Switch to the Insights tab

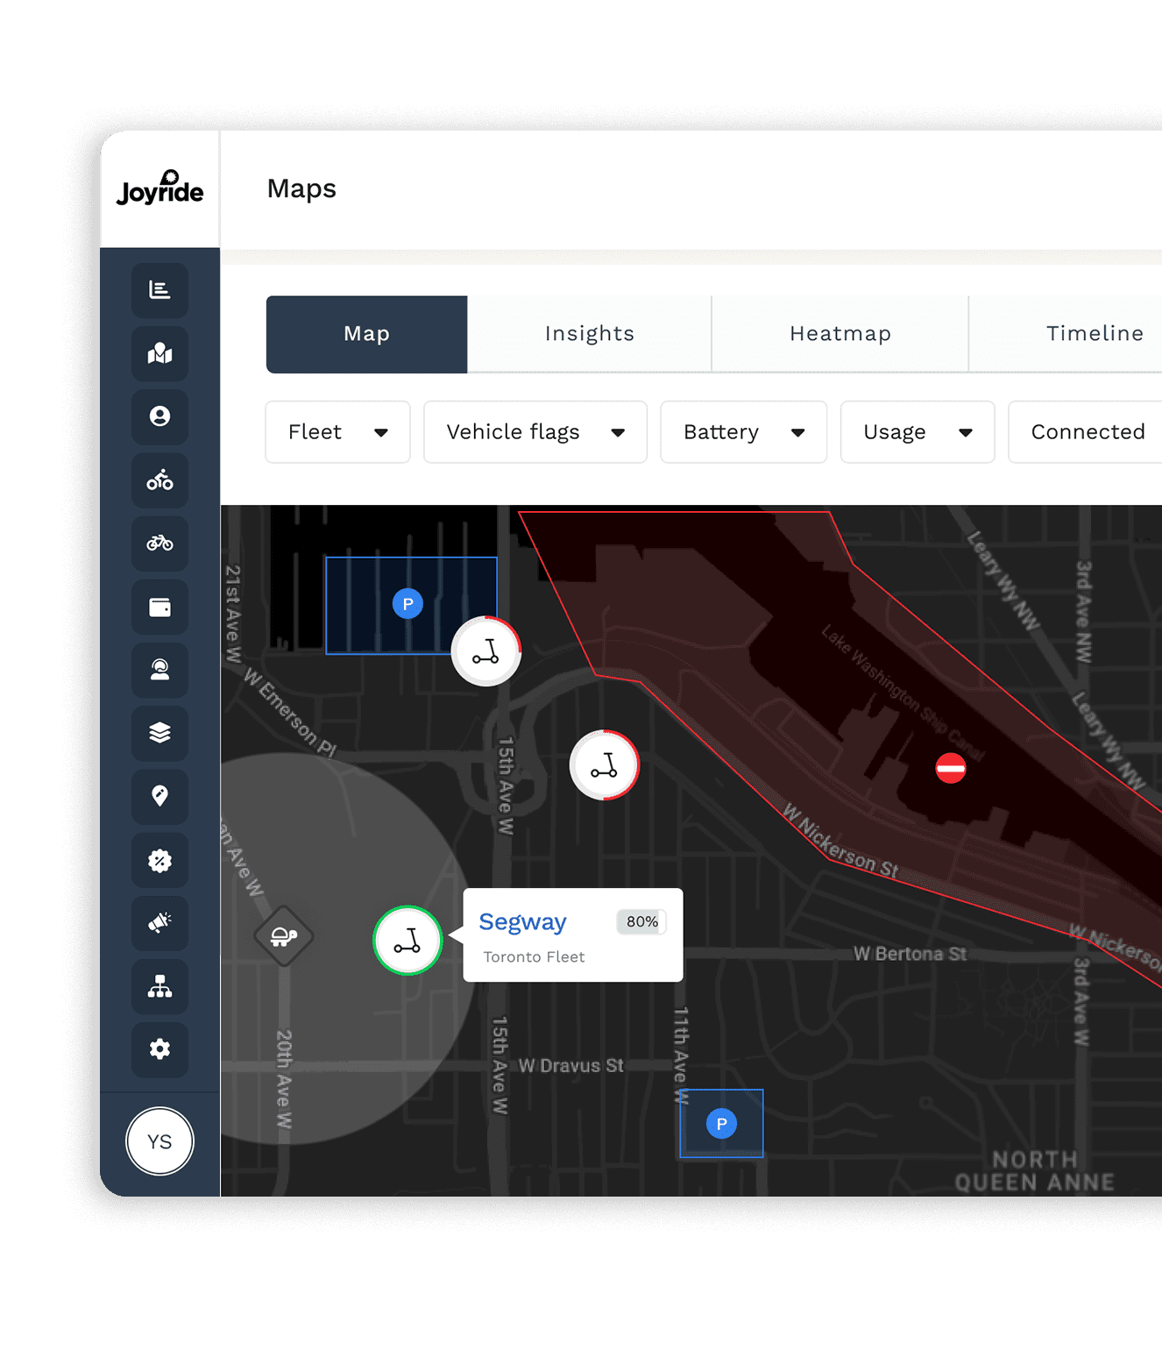(589, 334)
